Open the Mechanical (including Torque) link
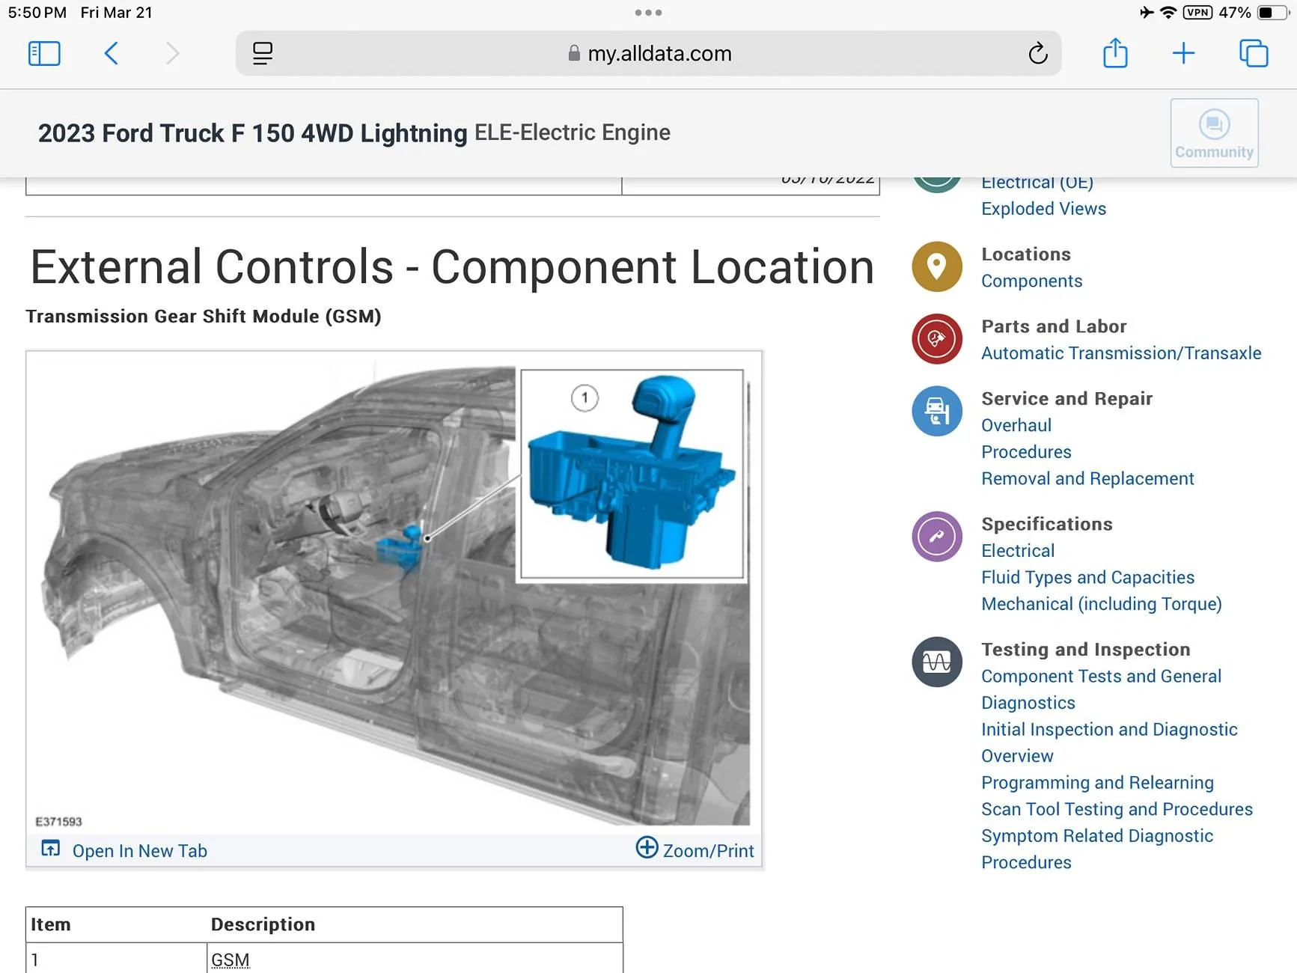This screenshot has width=1297, height=973. [1102, 604]
